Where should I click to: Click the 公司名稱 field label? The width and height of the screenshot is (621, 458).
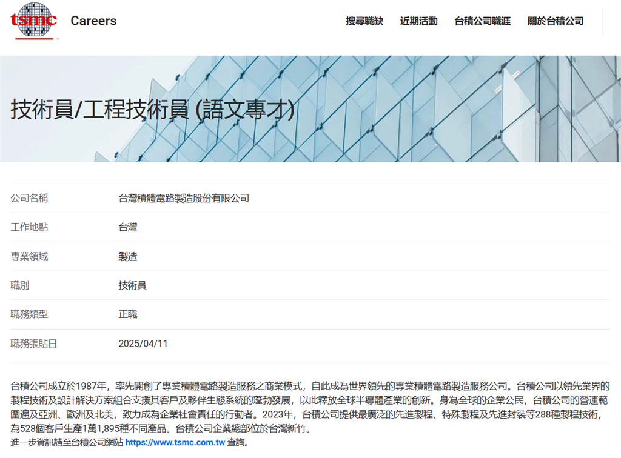tap(29, 198)
